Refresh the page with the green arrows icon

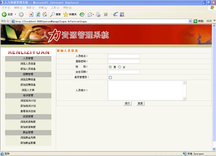click(38, 14)
